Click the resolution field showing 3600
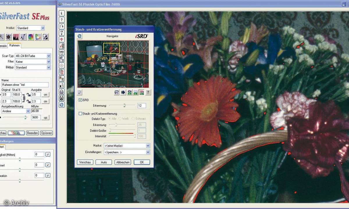349x209 pixels. 36,118
